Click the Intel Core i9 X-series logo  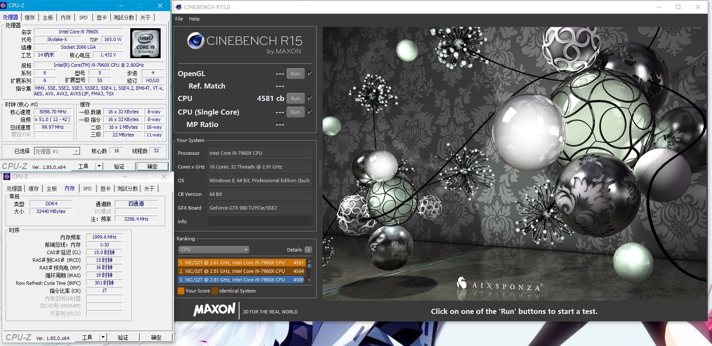[146, 43]
